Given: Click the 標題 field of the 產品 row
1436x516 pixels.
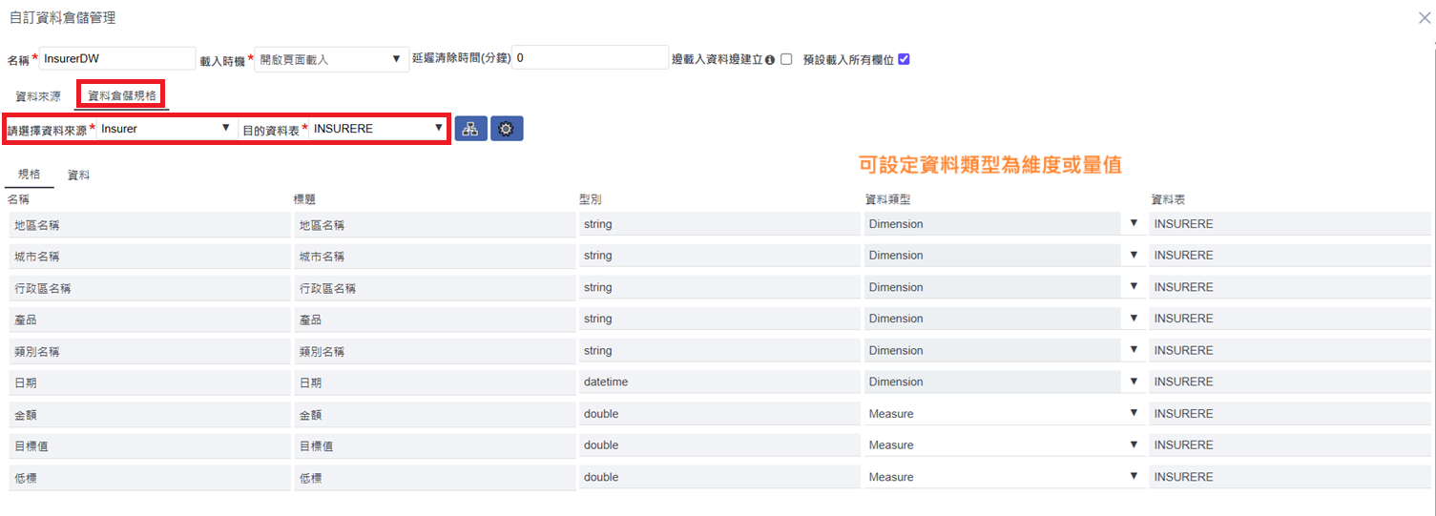Looking at the screenshot, I should (434, 320).
